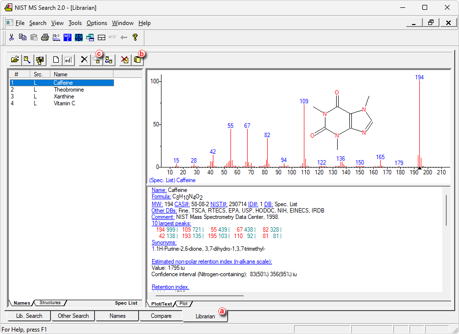Viewport: 459px width, 334px height.
Task: Click the spectrum-with-blue-arrow Librarian icon
Action: (x=27, y=60)
